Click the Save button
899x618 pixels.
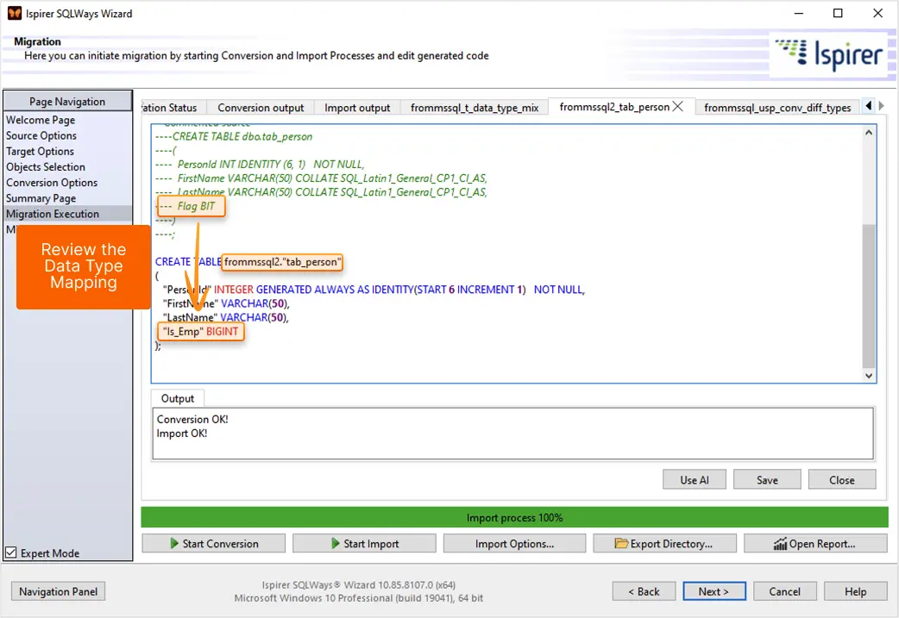pos(767,480)
